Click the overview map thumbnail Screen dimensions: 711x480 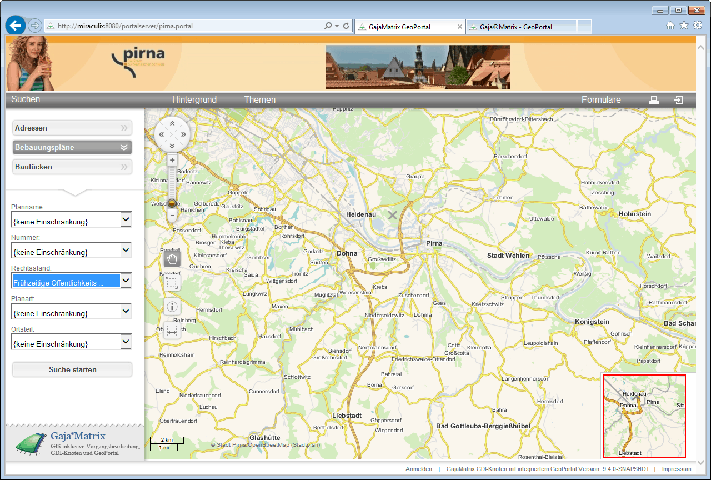tap(644, 416)
